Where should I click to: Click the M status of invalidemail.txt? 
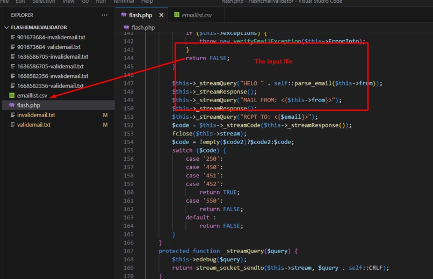click(x=105, y=115)
